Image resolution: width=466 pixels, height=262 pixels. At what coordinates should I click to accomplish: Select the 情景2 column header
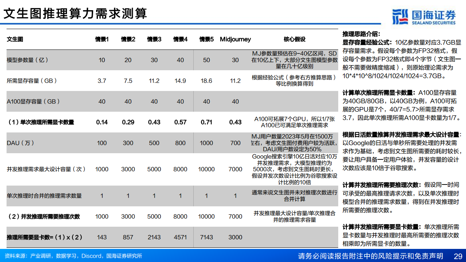point(128,39)
